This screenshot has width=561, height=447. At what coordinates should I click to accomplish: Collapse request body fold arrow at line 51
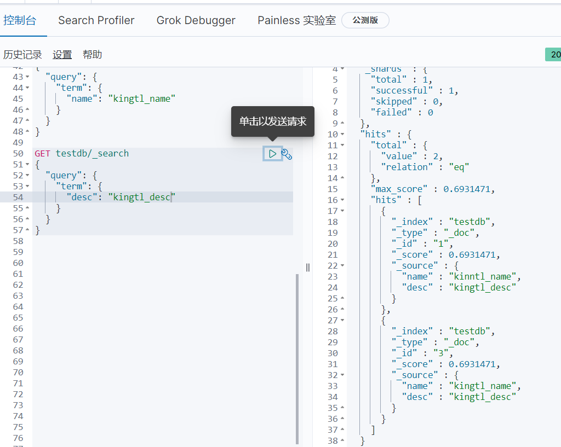coord(28,165)
